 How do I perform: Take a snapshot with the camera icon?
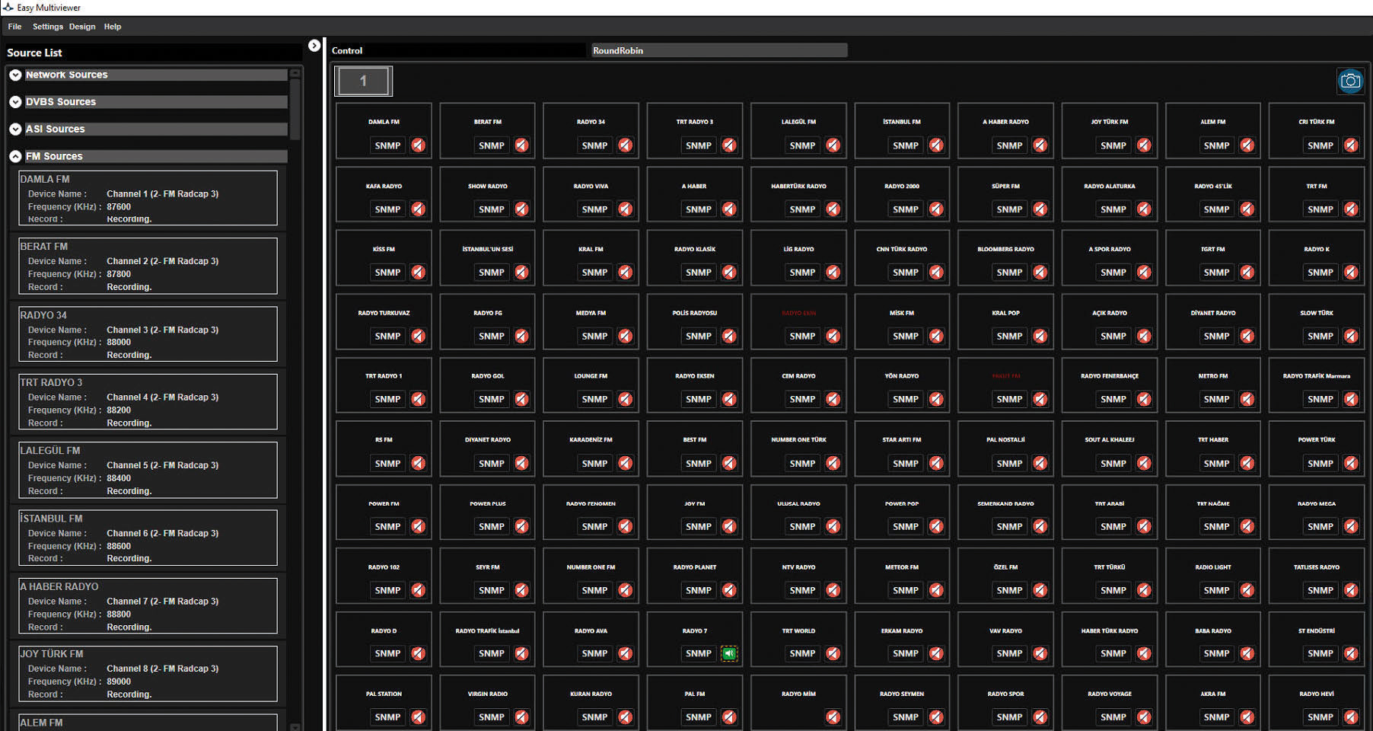point(1350,81)
